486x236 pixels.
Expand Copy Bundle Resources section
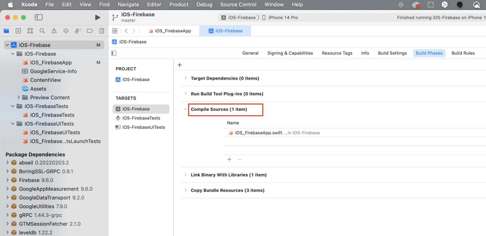[x=186, y=190]
